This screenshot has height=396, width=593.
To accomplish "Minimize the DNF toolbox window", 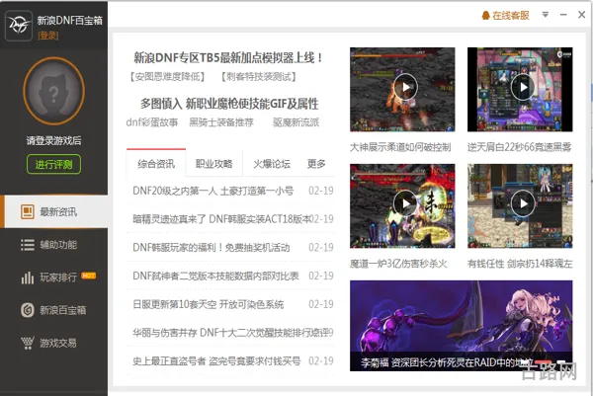I will pos(563,15).
